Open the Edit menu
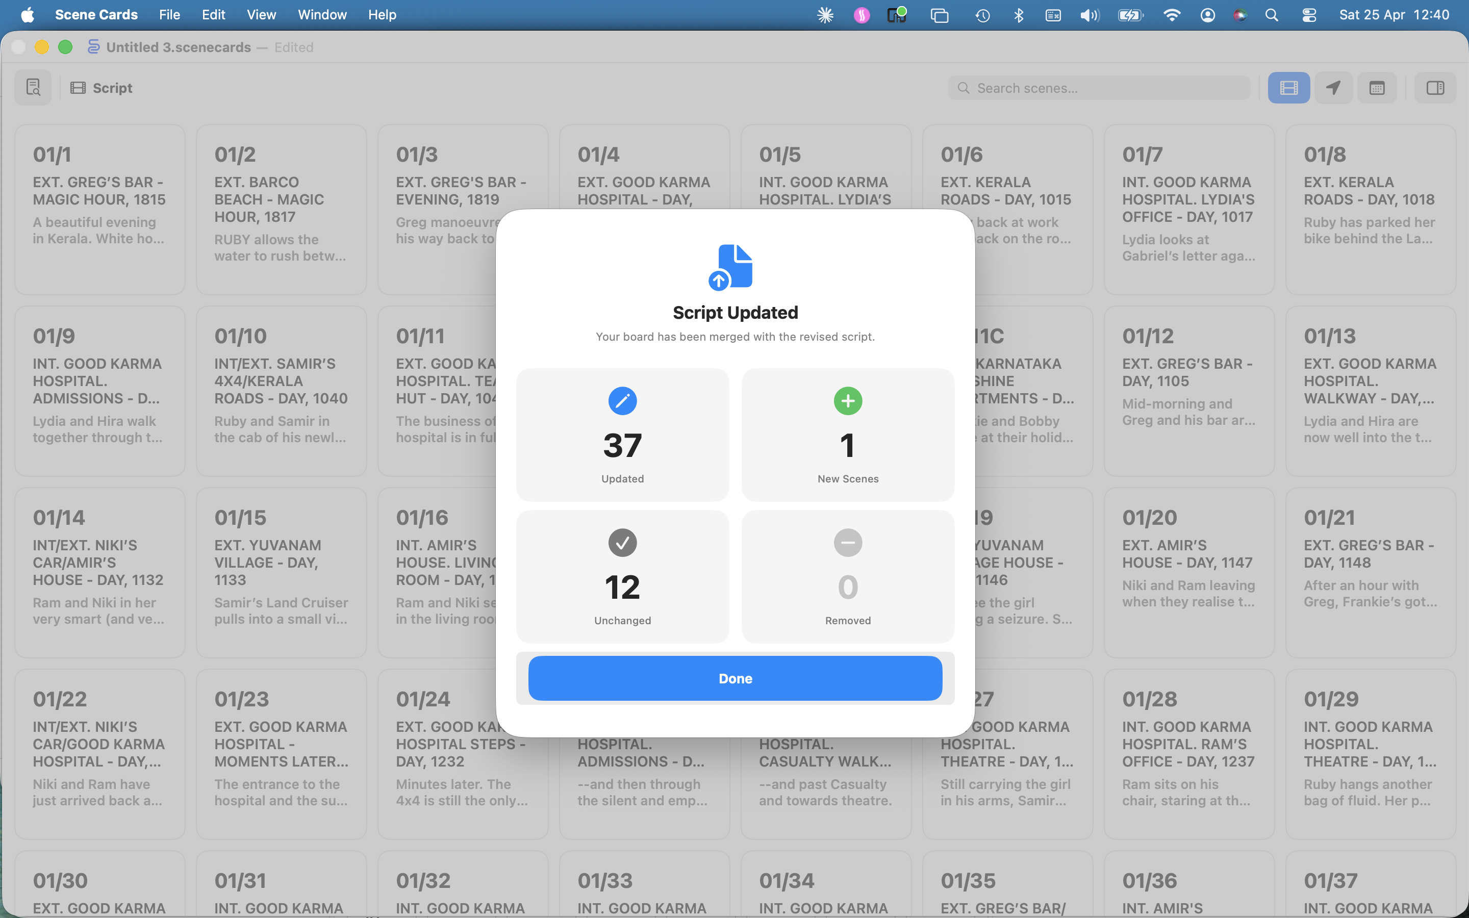The width and height of the screenshot is (1469, 918). point(213,15)
